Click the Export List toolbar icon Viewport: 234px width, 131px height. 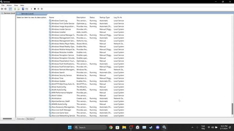[x=18, y=9]
